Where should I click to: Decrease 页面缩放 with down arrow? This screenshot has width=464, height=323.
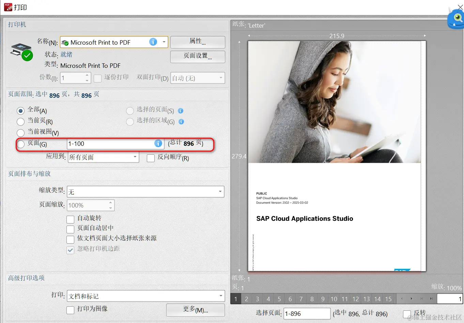[x=110, y=208]
